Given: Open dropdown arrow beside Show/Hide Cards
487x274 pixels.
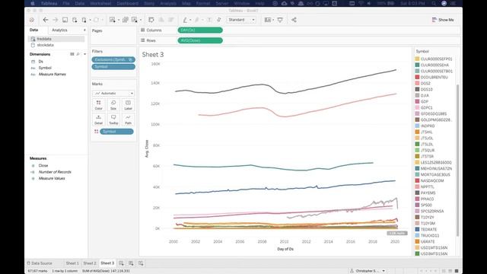Looking at the screenshot, I should (273, 21).
